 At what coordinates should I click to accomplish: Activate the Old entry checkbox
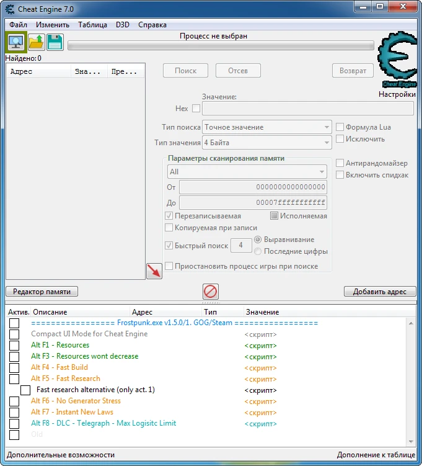point(14,434)
